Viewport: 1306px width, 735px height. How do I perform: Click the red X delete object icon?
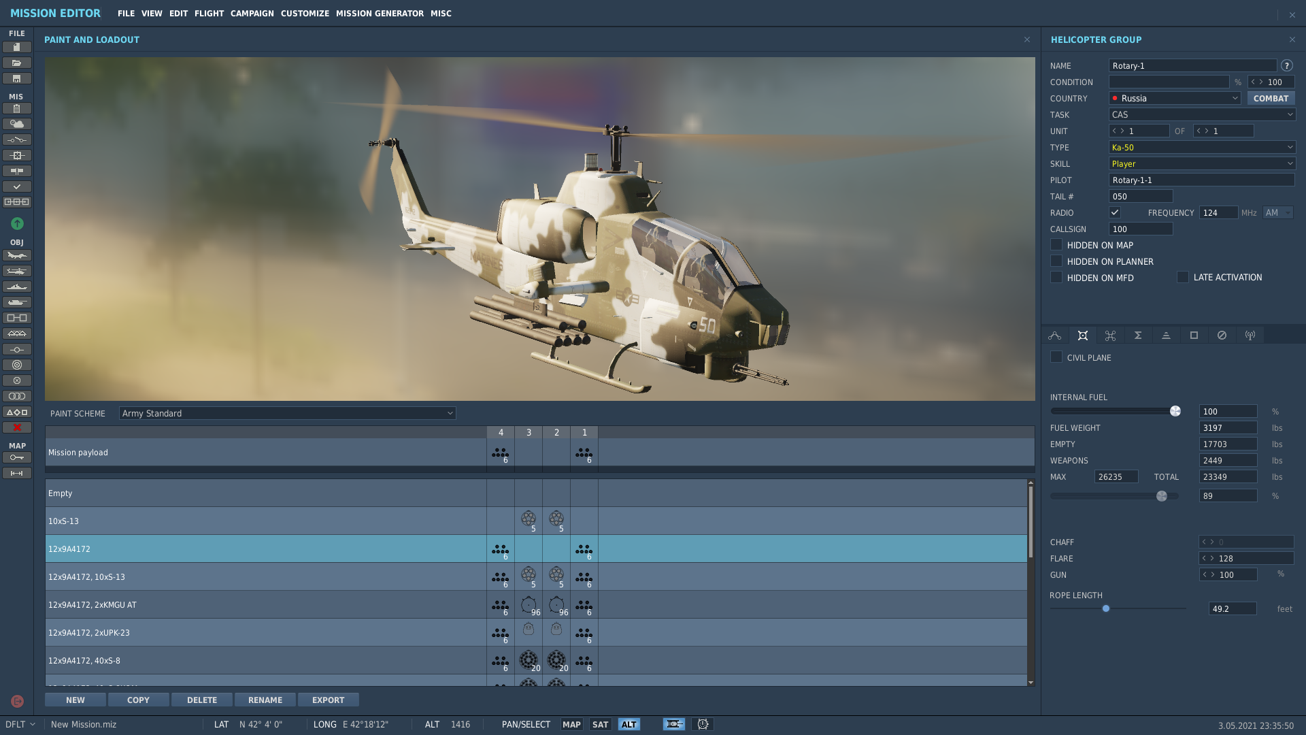(17, 427)
